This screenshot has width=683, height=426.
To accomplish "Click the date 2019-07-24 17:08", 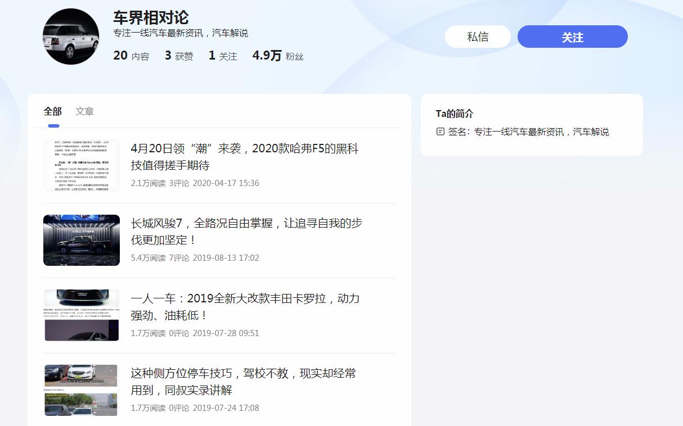I will pos(226,408).
